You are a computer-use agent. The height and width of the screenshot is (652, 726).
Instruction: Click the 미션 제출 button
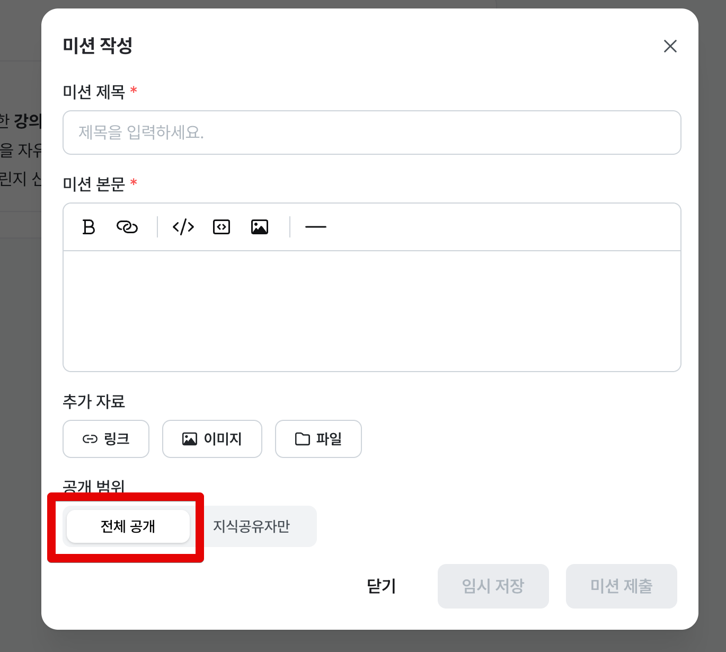pos(622,586)
